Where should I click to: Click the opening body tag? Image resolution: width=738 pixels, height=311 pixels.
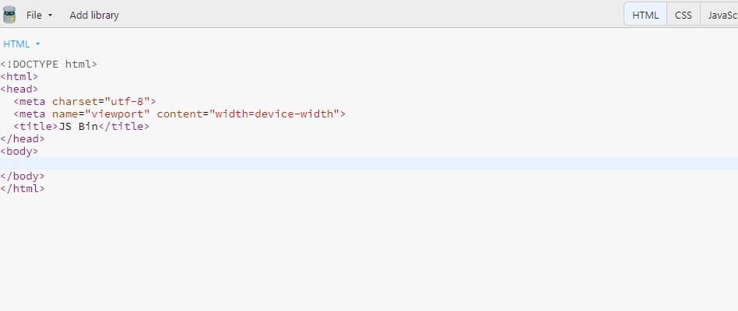point(19,152)
